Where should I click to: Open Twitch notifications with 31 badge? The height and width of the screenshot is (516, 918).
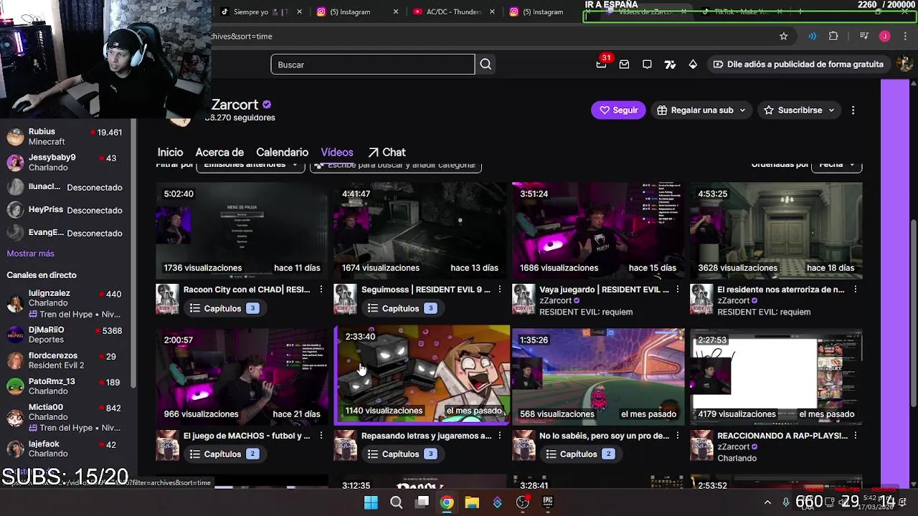601,64
